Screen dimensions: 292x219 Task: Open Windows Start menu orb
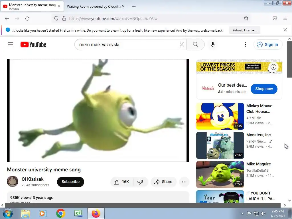7,213
